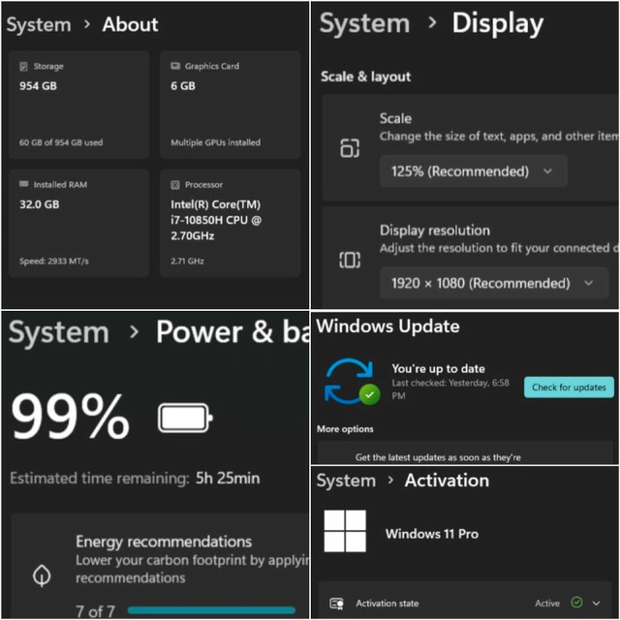This screenshot has height=620, width=620.
Task: Click the Activation state certificate icon
Action: pos(336,604)
